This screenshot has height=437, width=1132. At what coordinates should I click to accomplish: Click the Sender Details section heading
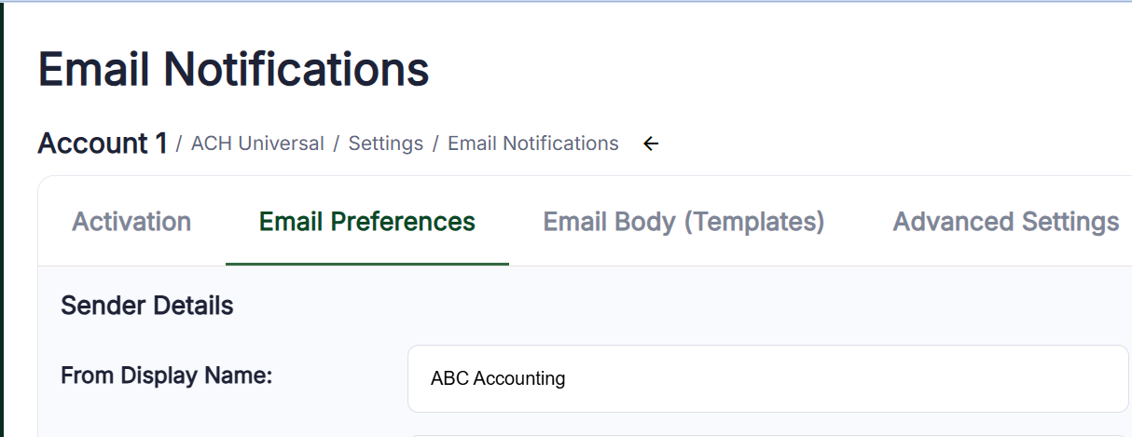pyautogui.click(x=147, y=305)
